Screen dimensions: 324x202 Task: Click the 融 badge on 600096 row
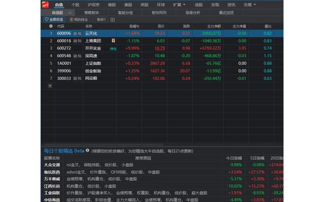pyautogui.click(x=75, y=33)
